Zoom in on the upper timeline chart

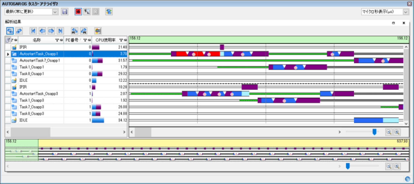click(397, 132)
